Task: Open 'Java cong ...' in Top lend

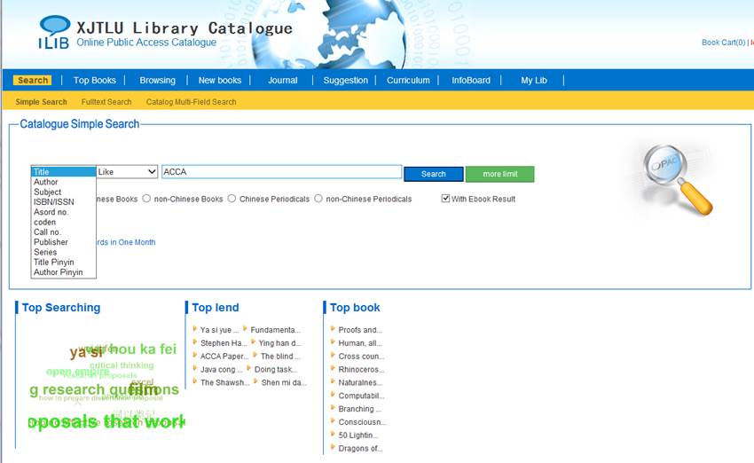Action: click(221, 369)
